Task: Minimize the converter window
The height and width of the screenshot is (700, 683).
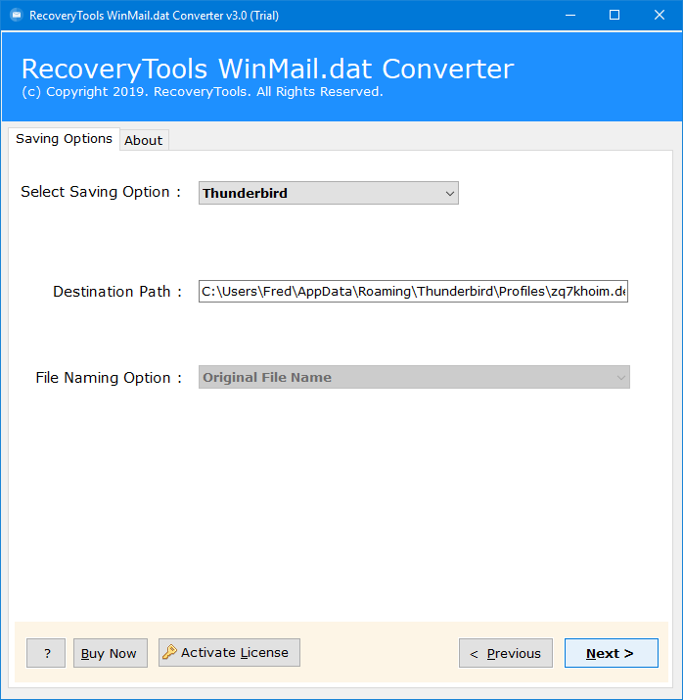Action: pos(570,16)
